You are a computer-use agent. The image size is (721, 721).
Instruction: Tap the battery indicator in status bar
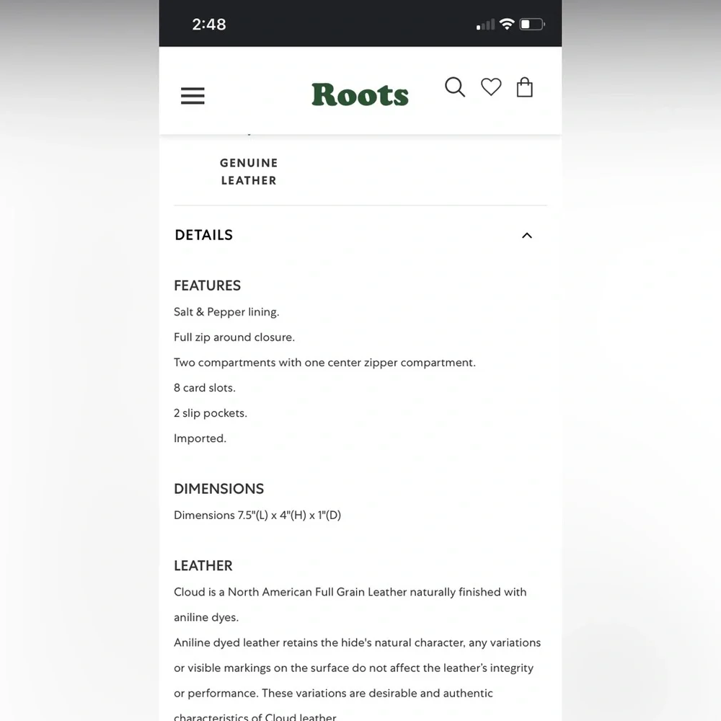[532, 25]
